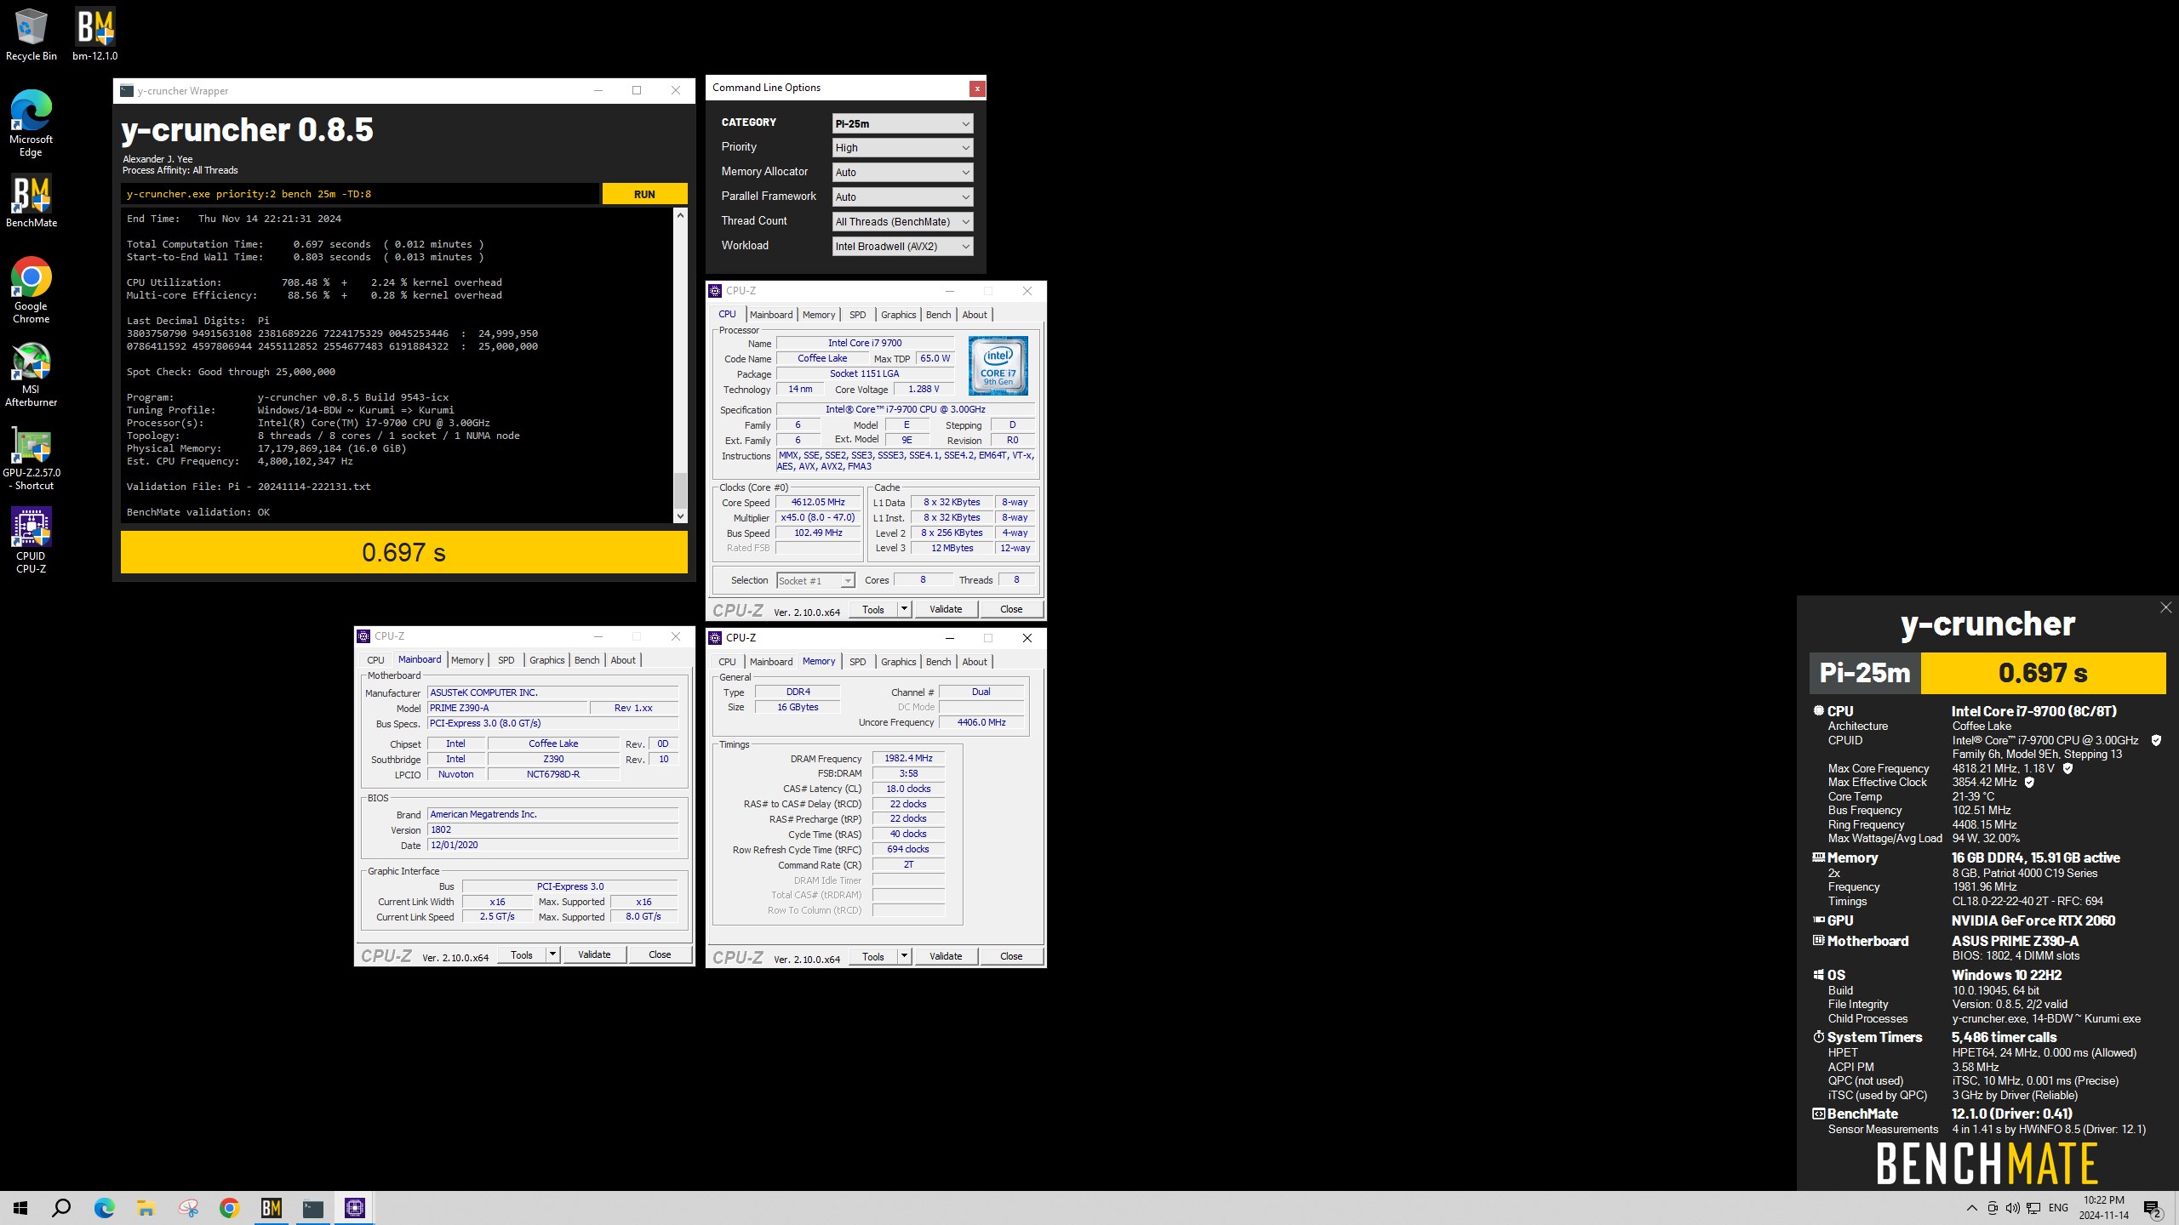Open Snipping tool from the taskbar
The height and width of the screenshot is (1225, 2179).
point(188,1208)
